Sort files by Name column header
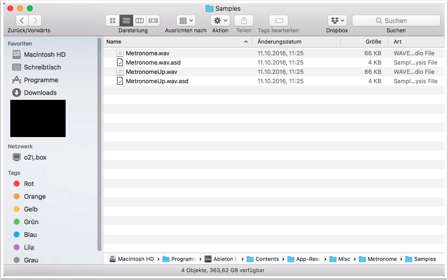The height and width of the screenshot is (280, 448). [x=176, y=42]
